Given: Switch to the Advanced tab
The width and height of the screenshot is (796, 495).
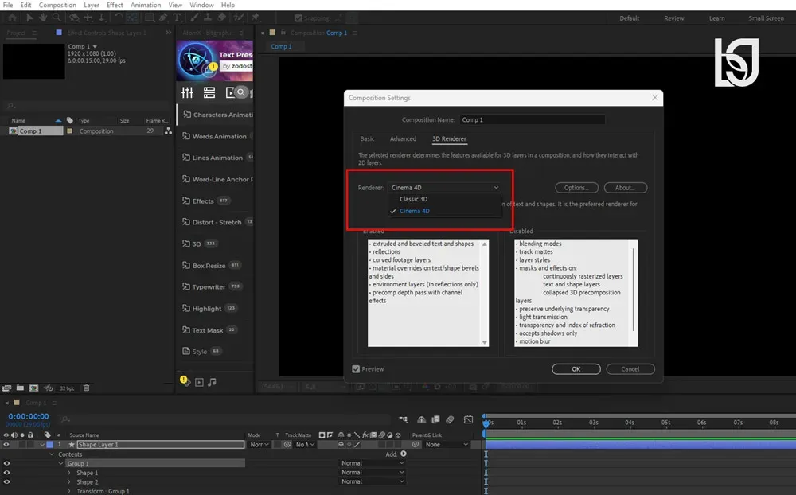Looking at the screenshot, I should (x=403, y=138).
